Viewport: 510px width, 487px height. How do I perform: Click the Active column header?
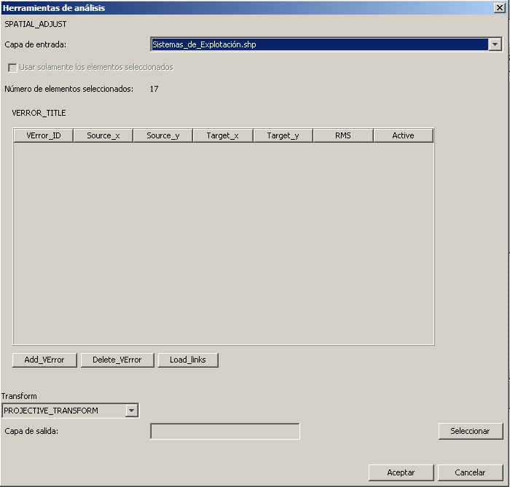pyautogui.click(x=404, y=135)
